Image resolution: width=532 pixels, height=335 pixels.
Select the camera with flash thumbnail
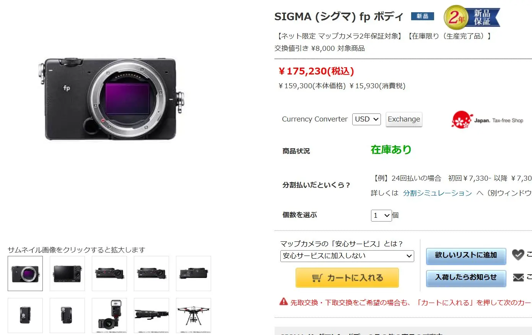[x=109, y=316]
